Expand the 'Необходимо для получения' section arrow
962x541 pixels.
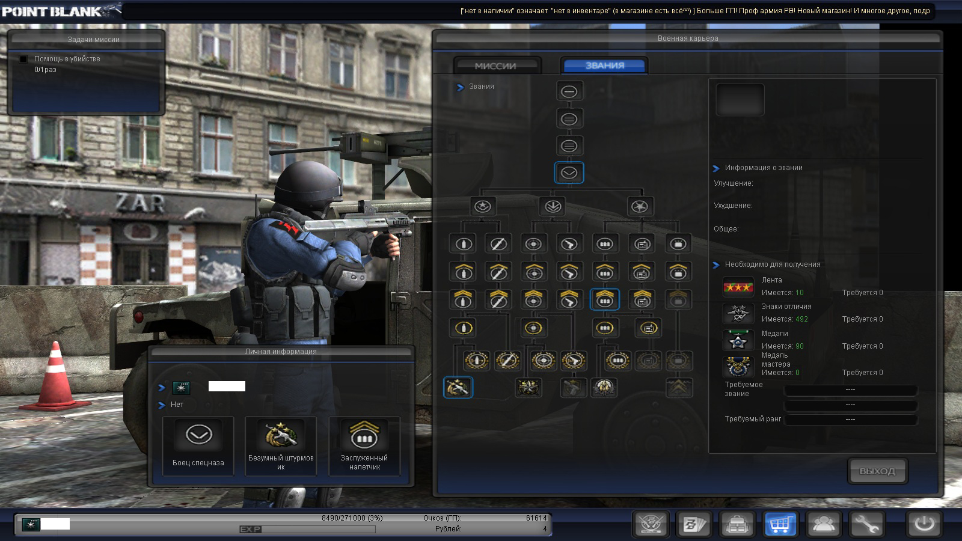[x=716, y=265]
